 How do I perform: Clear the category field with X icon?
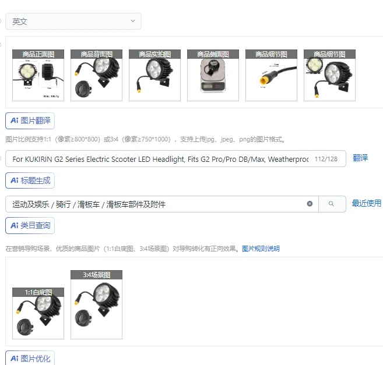tap(310, 204)
